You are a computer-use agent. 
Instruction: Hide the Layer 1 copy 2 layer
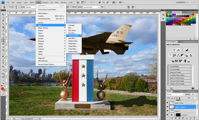[x=167, y=107]
